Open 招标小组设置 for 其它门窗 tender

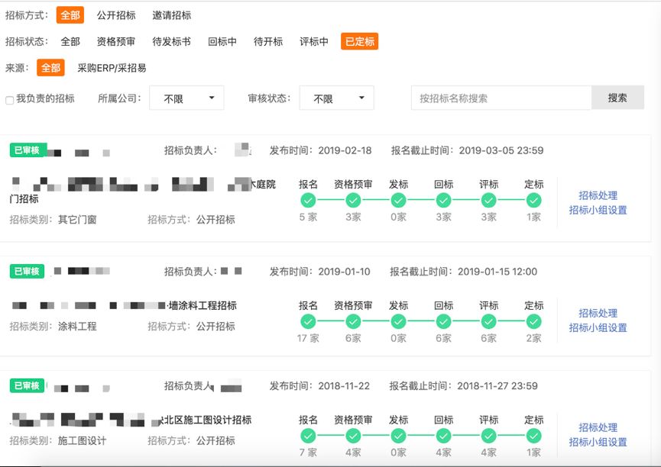pos(598,210)
